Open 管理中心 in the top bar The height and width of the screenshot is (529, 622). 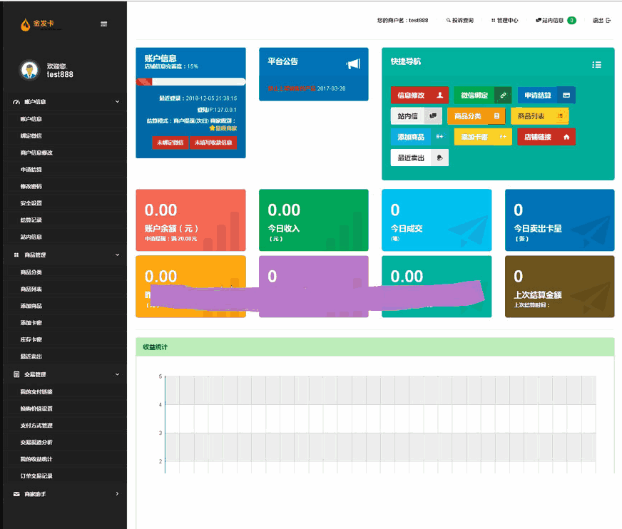(504, 21)
